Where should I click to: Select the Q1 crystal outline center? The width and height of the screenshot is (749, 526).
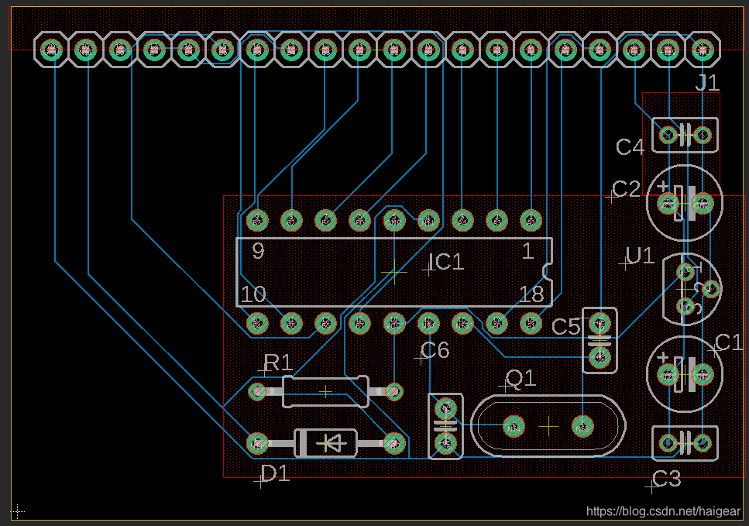pos(548,425)
